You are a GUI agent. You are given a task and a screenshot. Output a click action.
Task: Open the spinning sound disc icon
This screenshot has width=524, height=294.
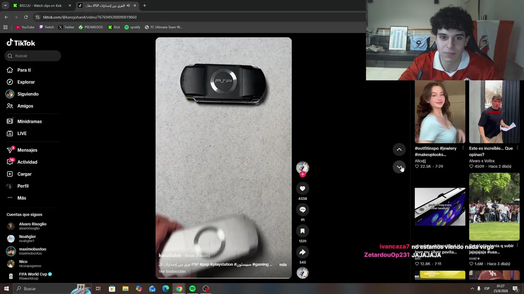pyautogui.click(x=303, y=273)
